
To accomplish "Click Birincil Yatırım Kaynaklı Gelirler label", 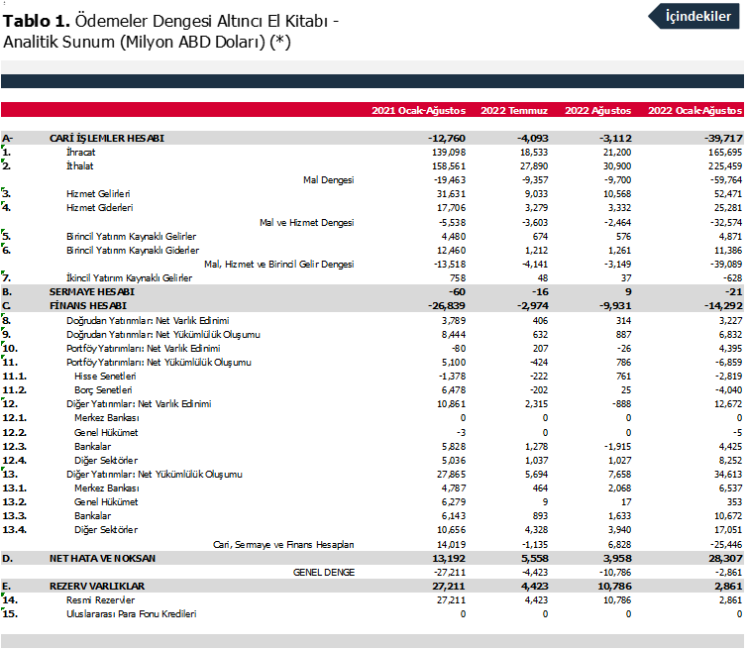I will click(x=131, y=236).
